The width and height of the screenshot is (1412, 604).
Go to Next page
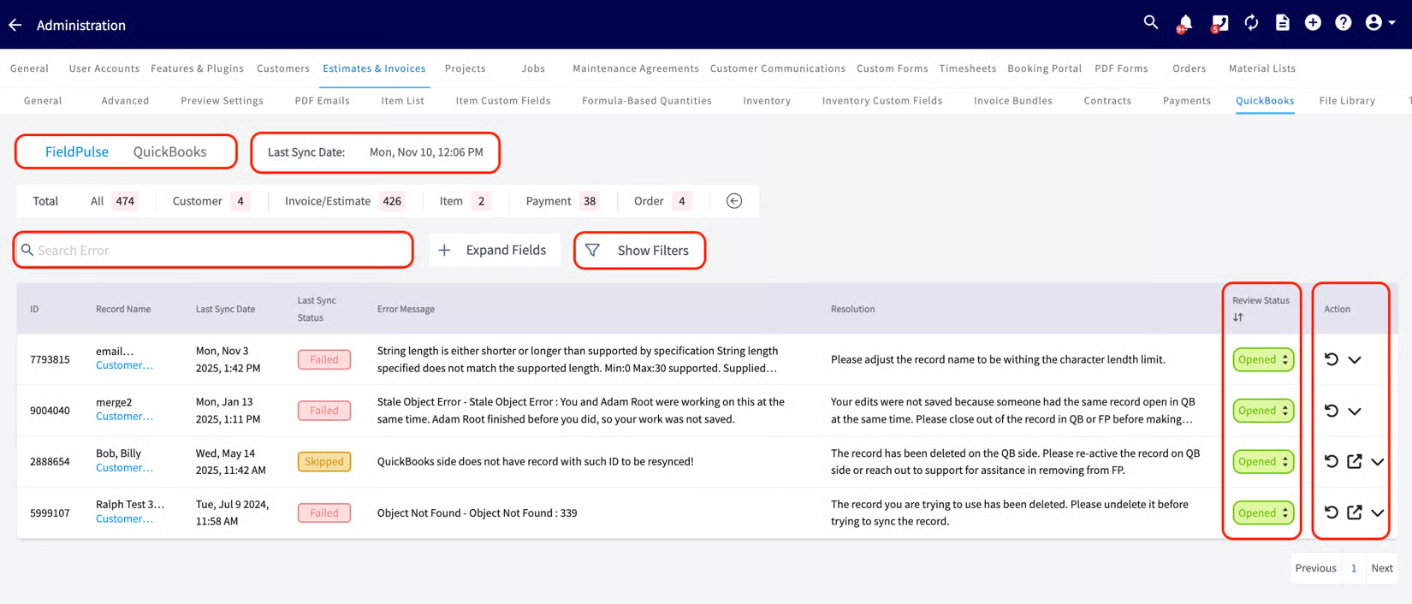tap(1382, 568)
